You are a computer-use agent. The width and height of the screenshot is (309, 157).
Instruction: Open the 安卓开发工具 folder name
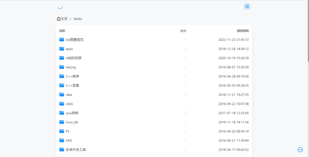tap(76, 150)
